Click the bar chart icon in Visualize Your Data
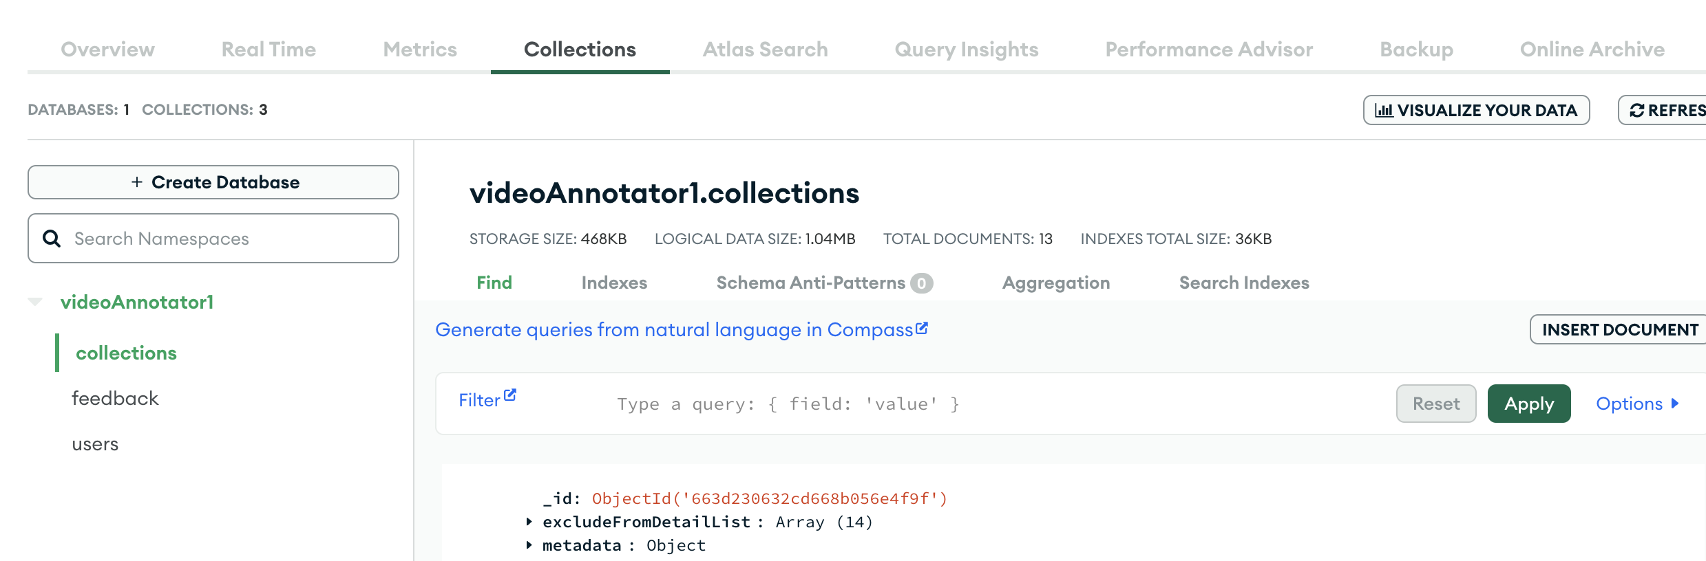The height and width of the screenshot is (561, 1706). tap(1383, 111)
